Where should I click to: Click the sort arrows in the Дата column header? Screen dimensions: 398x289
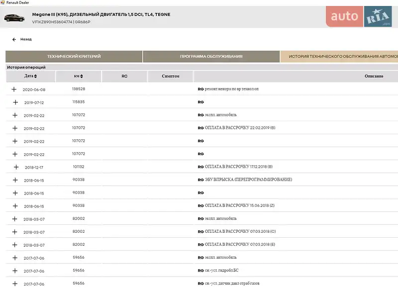35,77
